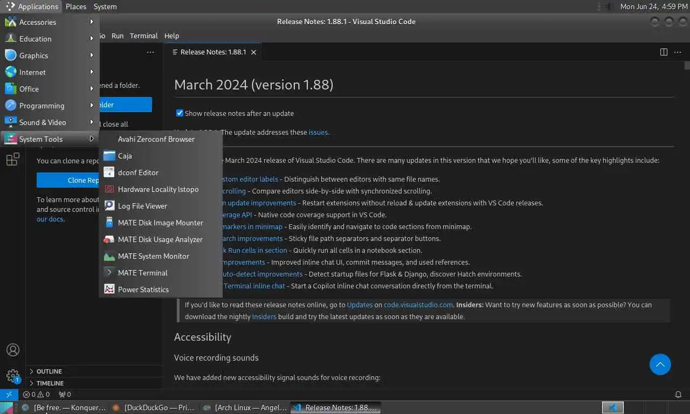This screenshot has height=414, width=690.
Task: Expand the Internet submenu
Action: click(50, 72)
